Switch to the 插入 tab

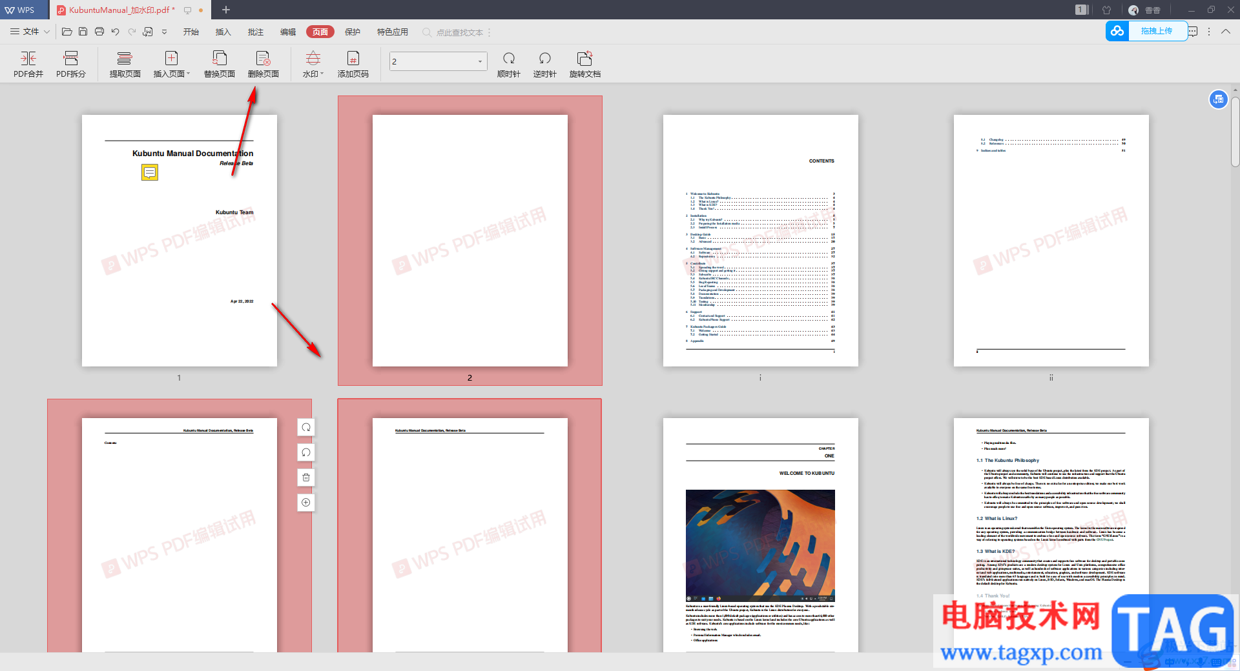coord(223,32)
